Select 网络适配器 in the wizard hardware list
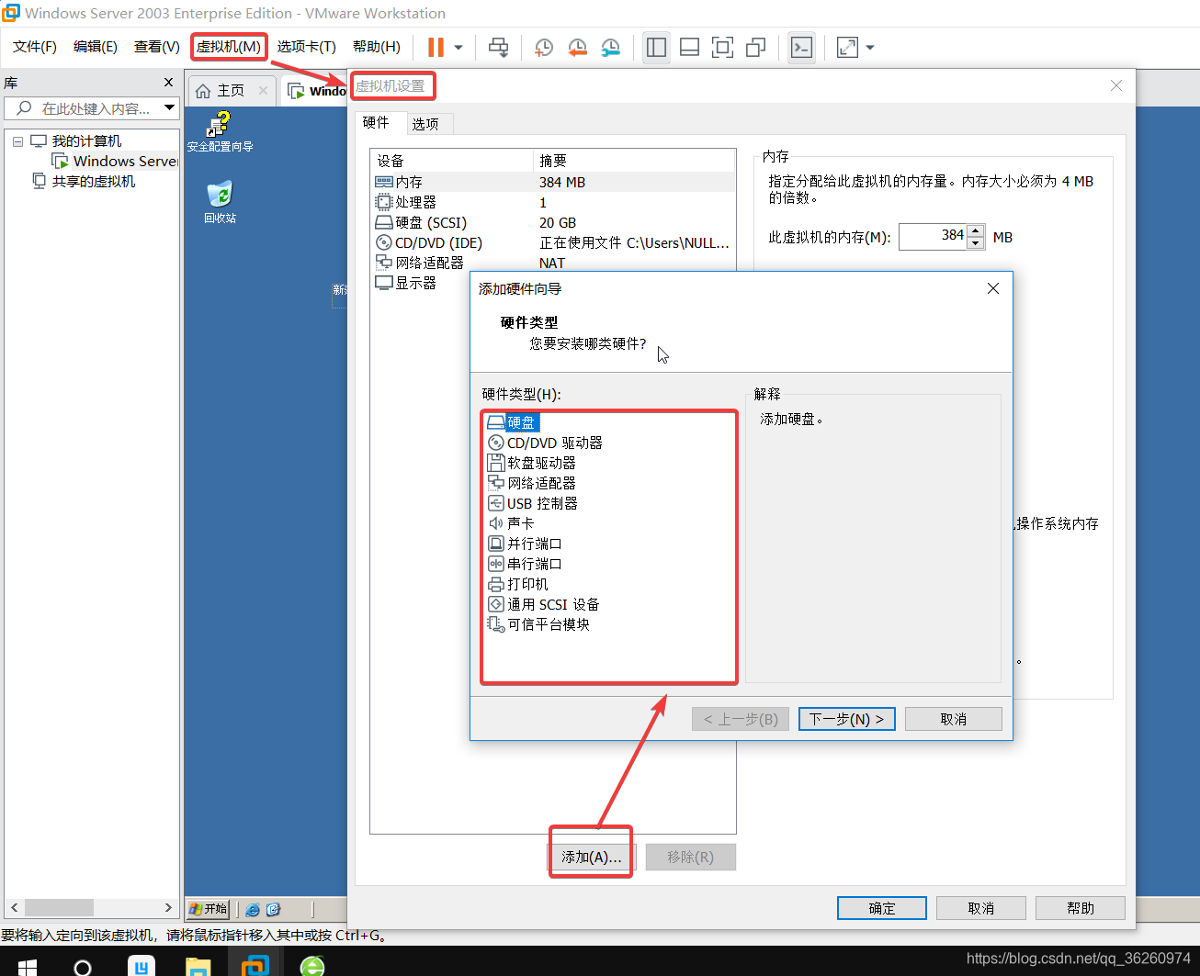 [x=532, y=483]
